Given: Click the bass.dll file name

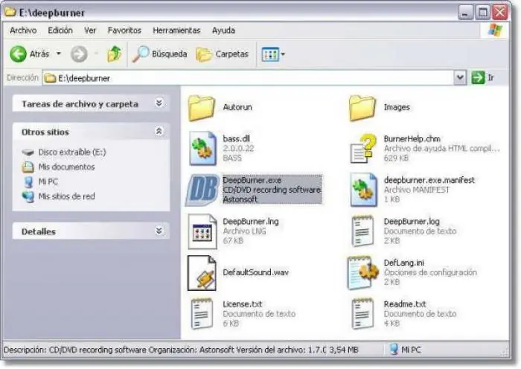Looking at the screenshot, I should pos(236,138).
